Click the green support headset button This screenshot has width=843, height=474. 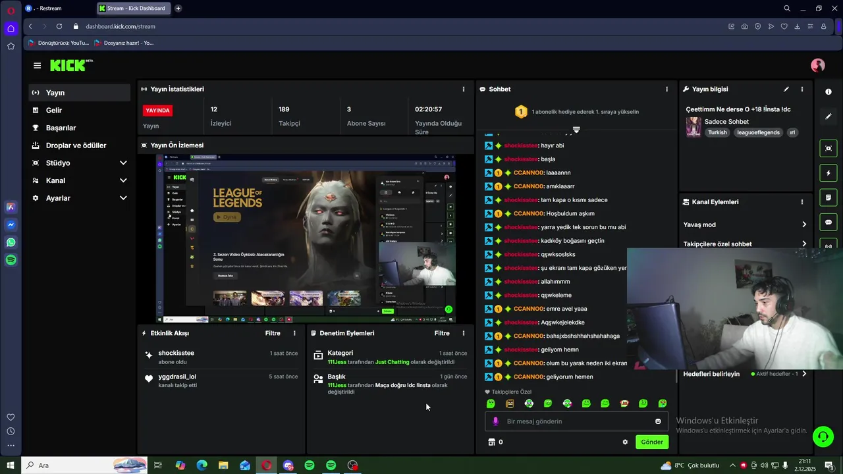tap(823, 436)
